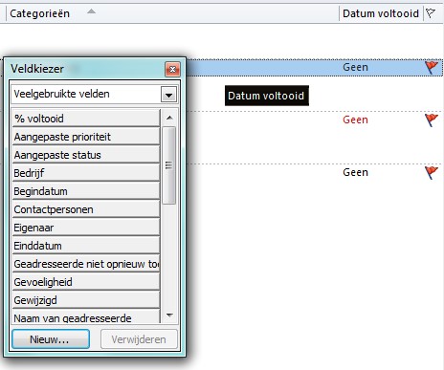
Task: Open the Veelgebruikte velden dropdown
Action: pyautogui.click(x=168, y=95)
